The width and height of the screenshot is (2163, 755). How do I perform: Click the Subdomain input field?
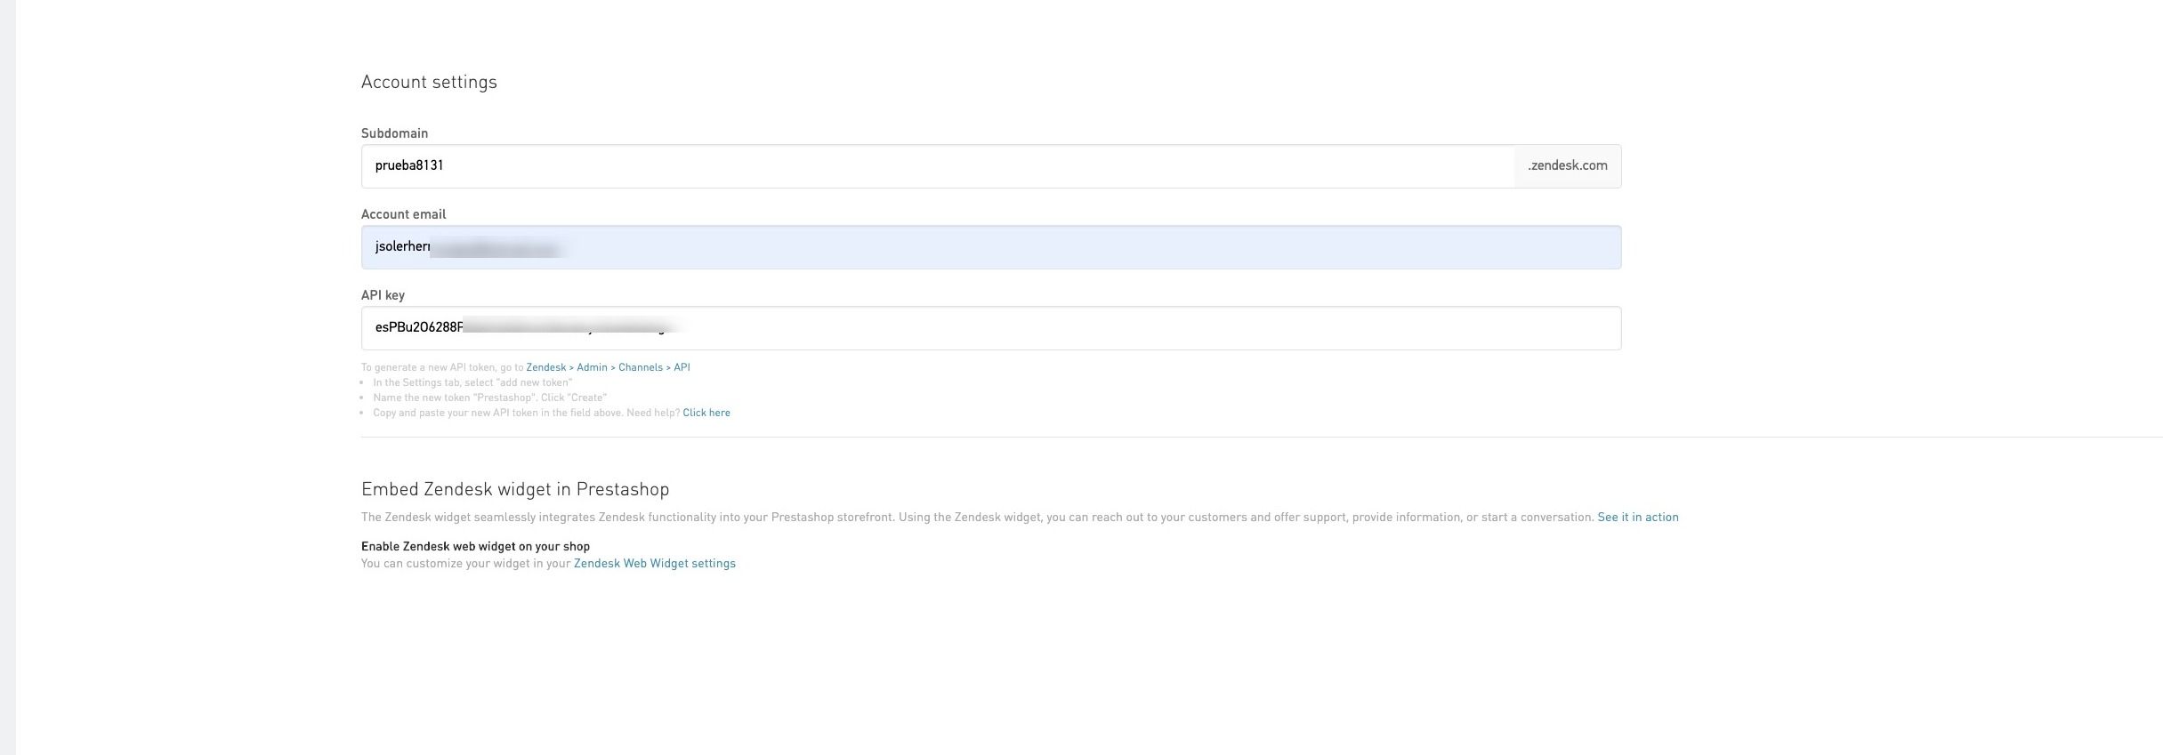[x=938, y=166]
